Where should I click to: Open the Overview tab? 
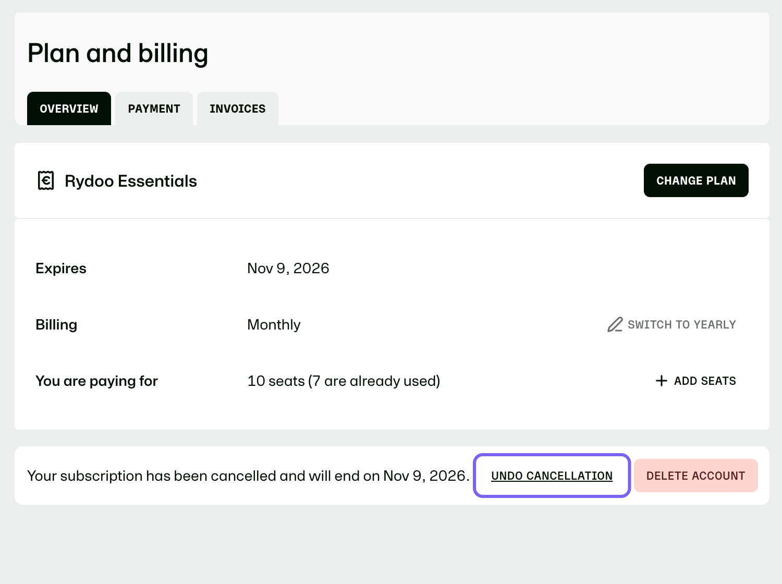69,108
